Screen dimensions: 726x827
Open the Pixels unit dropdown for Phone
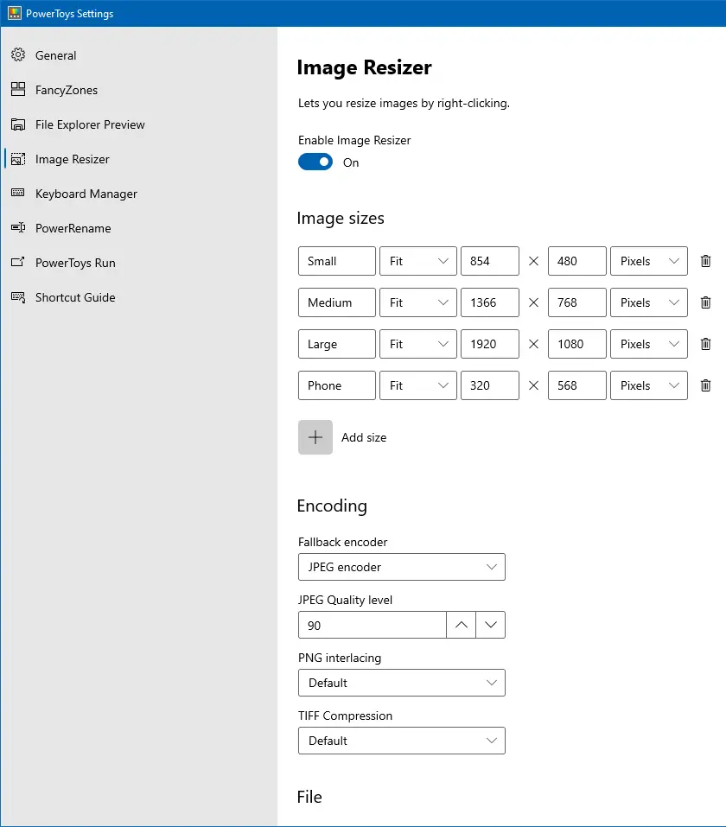pos(649,385)
